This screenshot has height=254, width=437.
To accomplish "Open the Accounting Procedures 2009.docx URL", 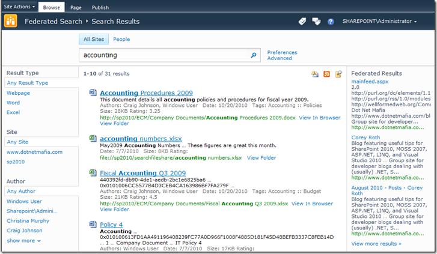I will 198,118.
